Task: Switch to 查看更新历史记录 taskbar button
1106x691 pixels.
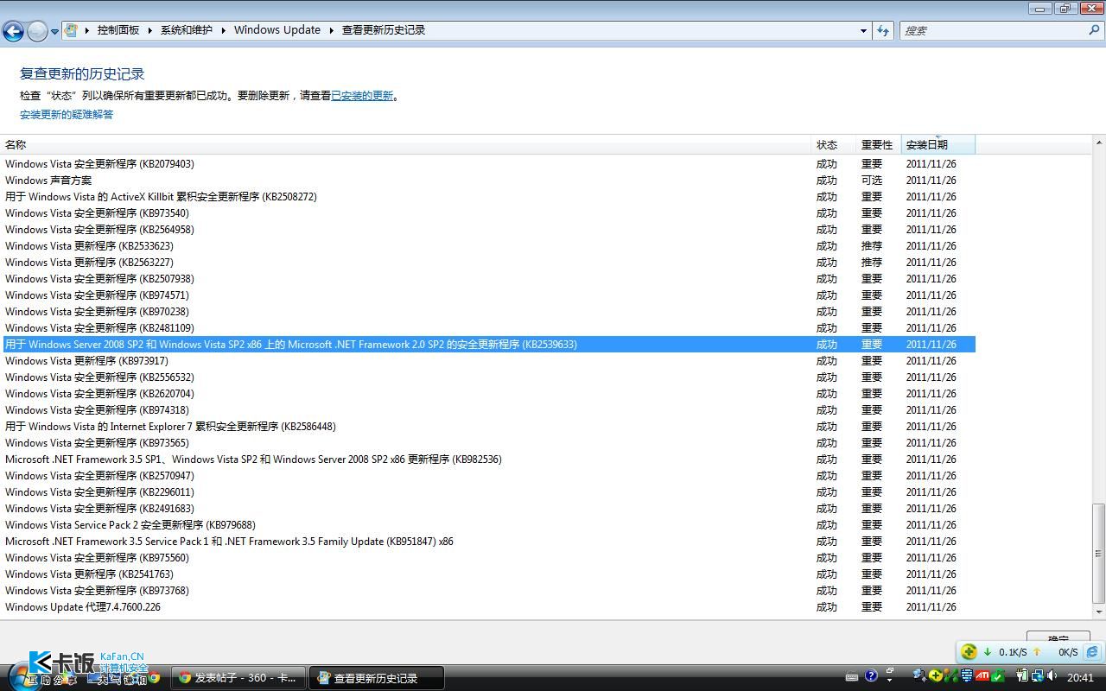Action: tap(377, 678)
